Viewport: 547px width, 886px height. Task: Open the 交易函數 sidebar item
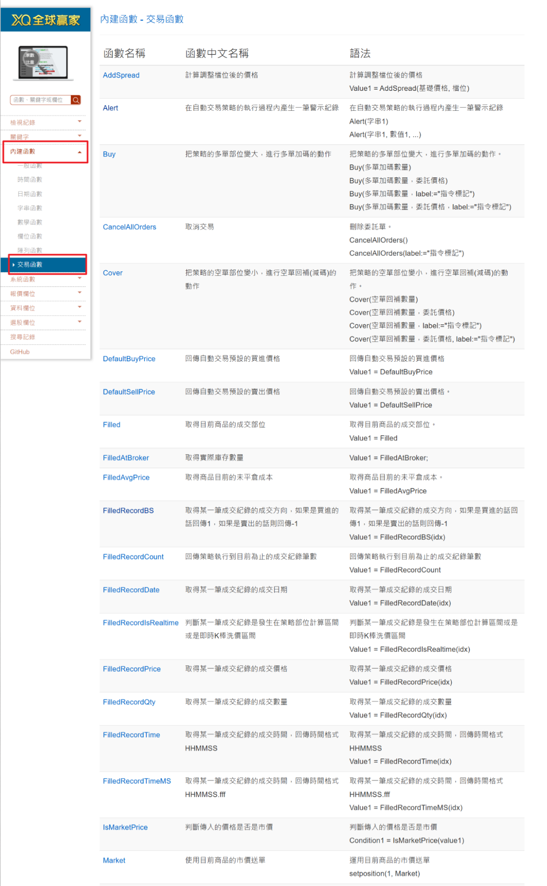(30, 265)
